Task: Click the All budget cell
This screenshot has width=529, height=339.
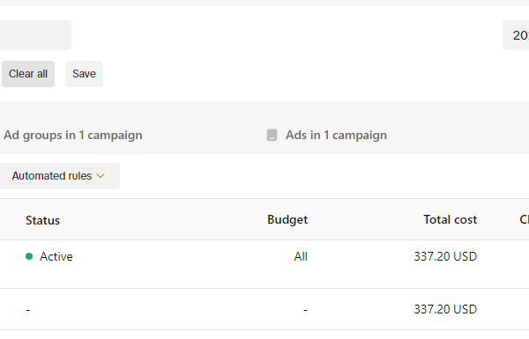Action: (x=301, y=256)
